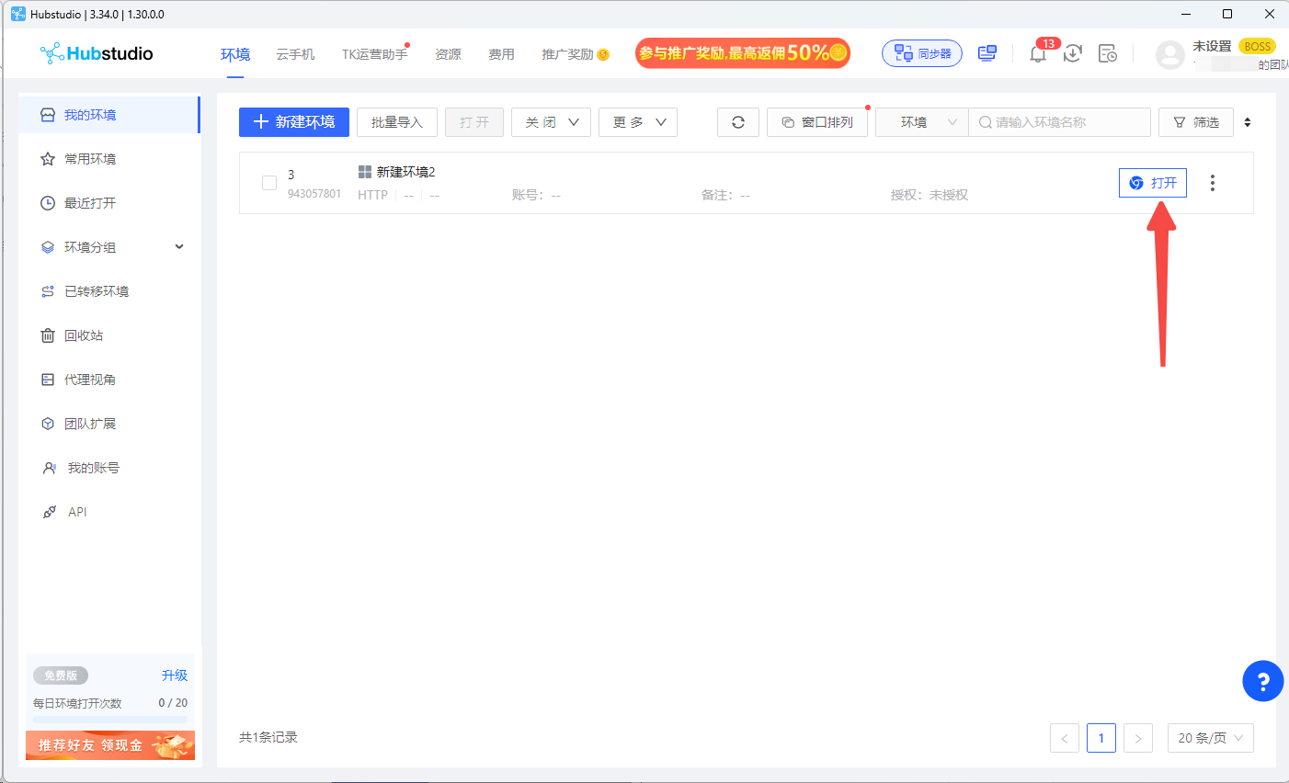Image resolution: width=1289 pixels, height=783 pixels.
Task: Open the 环境 search-type dropdown
Action: [x=922, y=122]
